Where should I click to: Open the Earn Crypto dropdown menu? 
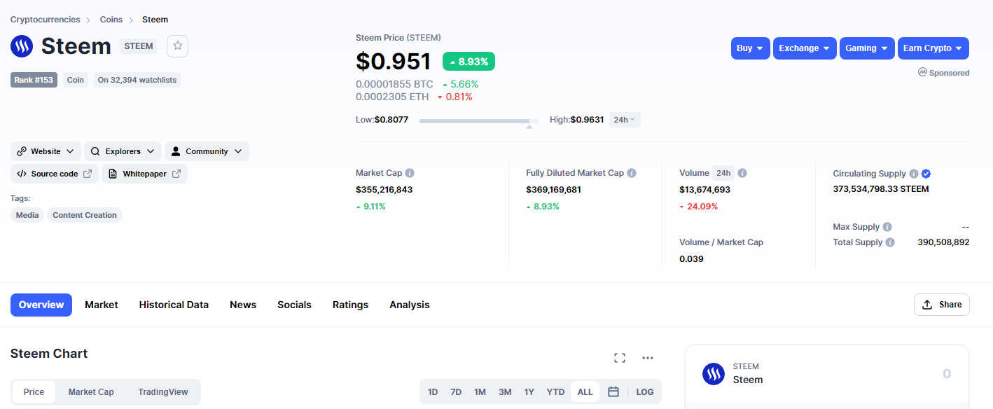[x=933, y=48]
